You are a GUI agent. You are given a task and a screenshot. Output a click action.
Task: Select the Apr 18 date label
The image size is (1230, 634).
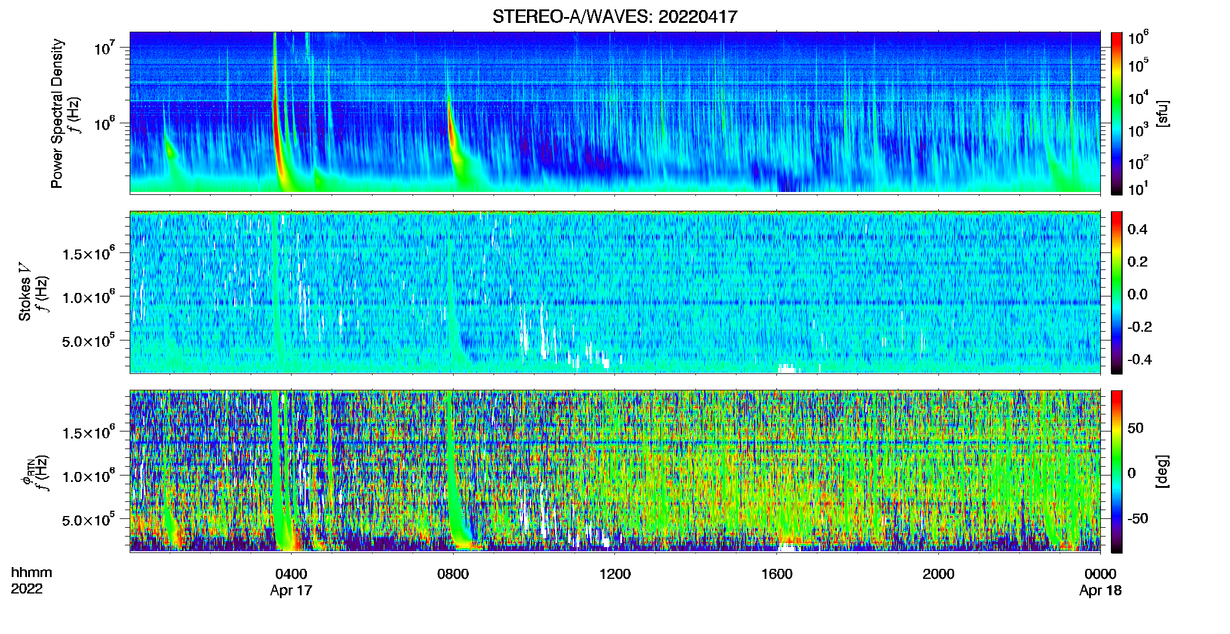pyautogui.click(x=1100, y=591)
